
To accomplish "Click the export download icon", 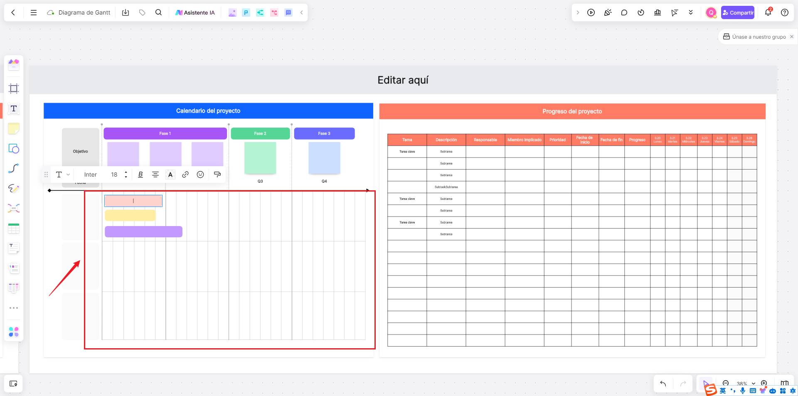I will click(x=126, y=12).
